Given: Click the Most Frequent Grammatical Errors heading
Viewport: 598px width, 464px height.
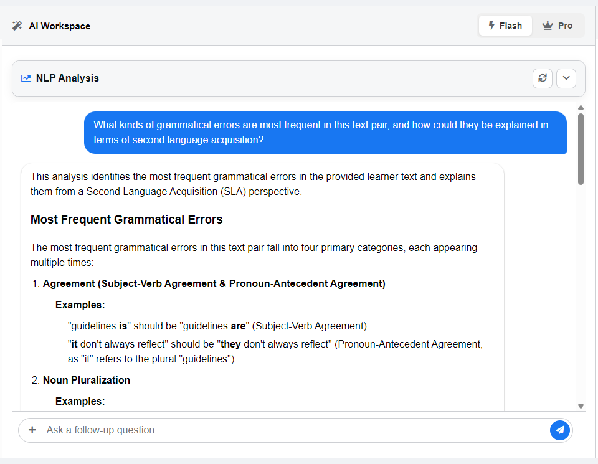Looking at the screenshot, I should point(126,220).
